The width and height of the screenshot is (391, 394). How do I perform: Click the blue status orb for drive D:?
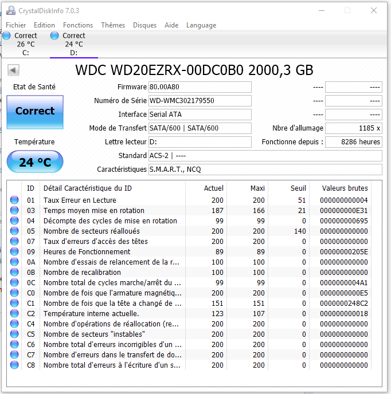(54, 36)
